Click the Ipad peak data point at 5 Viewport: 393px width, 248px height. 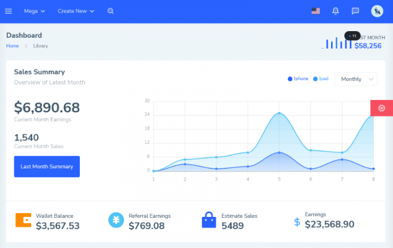tap(279, 113)
